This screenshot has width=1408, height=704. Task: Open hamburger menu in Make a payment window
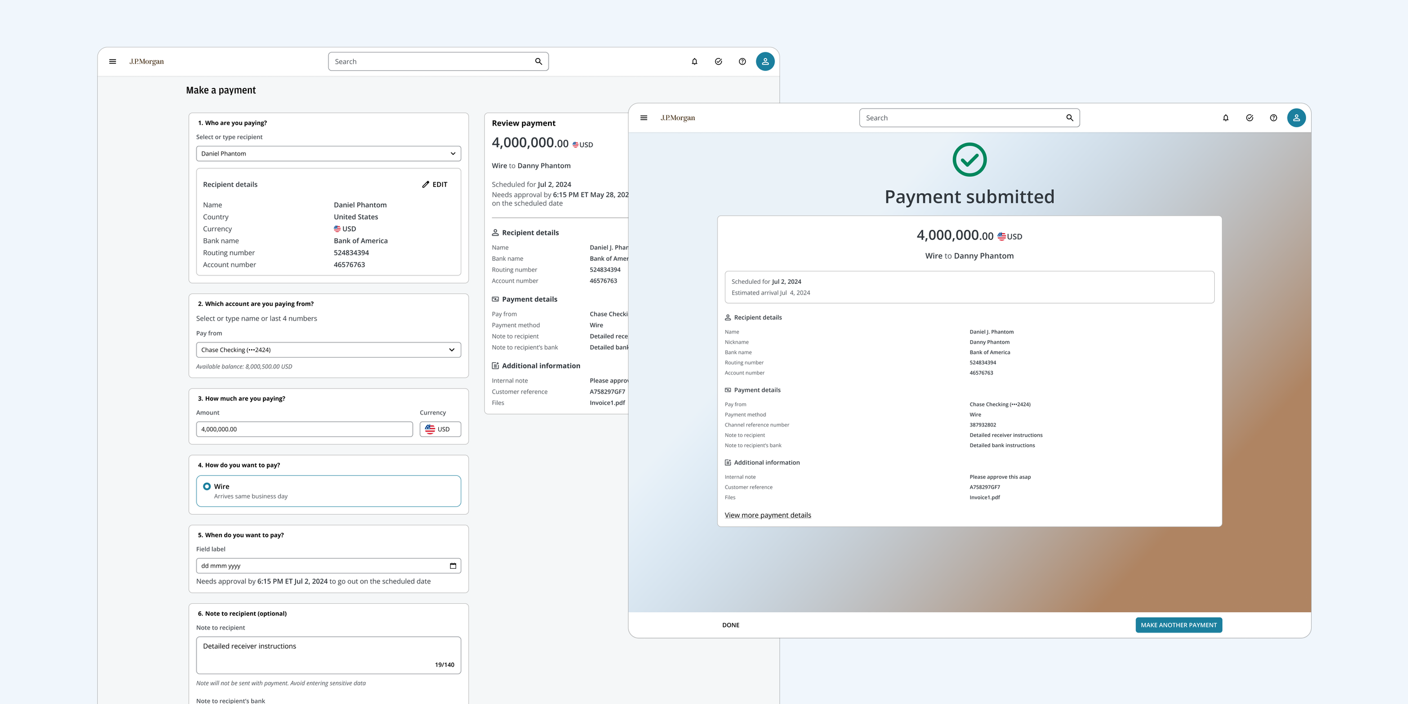pyautogui.click(x=113, y=61)
